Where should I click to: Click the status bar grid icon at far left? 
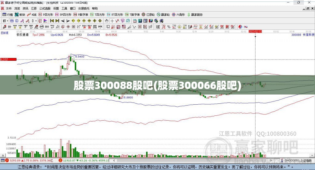pyautogui.click(x=2, y=160)
